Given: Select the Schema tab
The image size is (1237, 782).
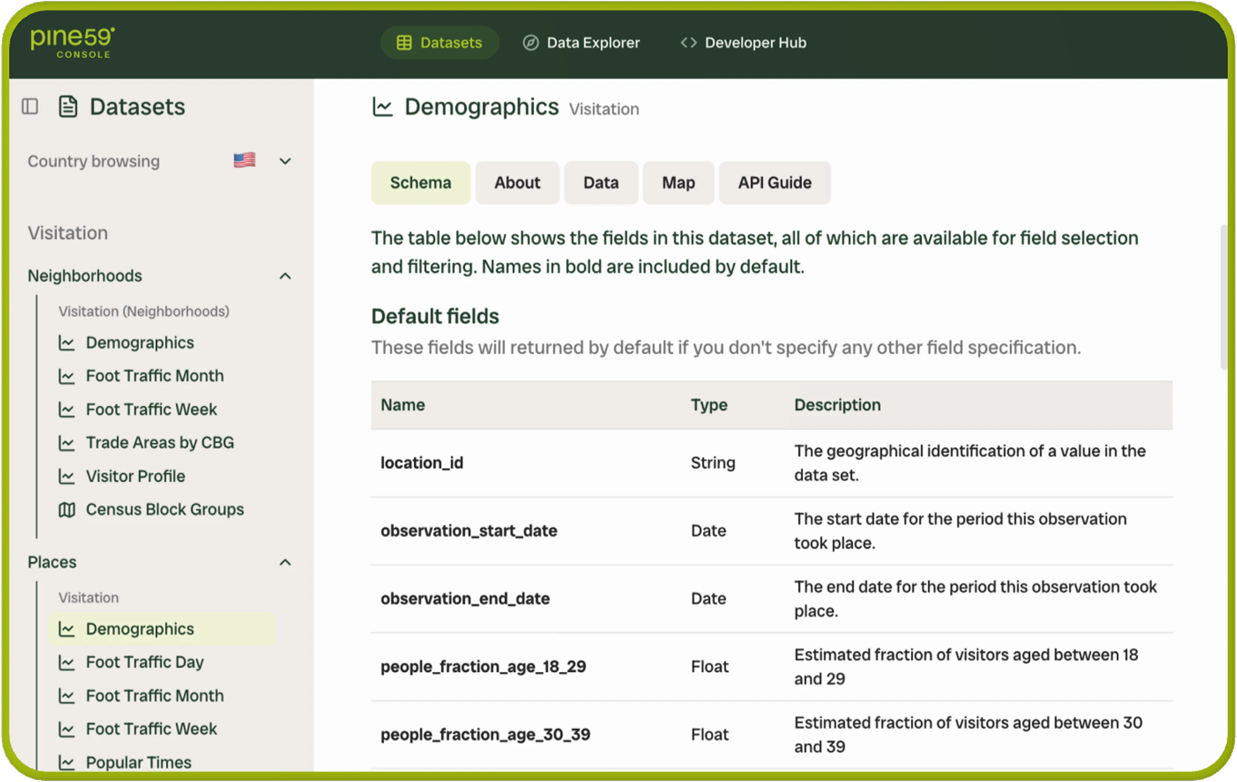Looking at the screenshot, I should click(421, 183).
